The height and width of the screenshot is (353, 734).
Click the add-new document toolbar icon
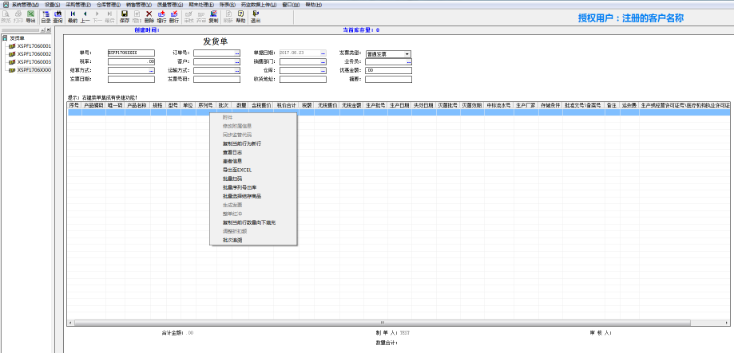pos(137,17)
